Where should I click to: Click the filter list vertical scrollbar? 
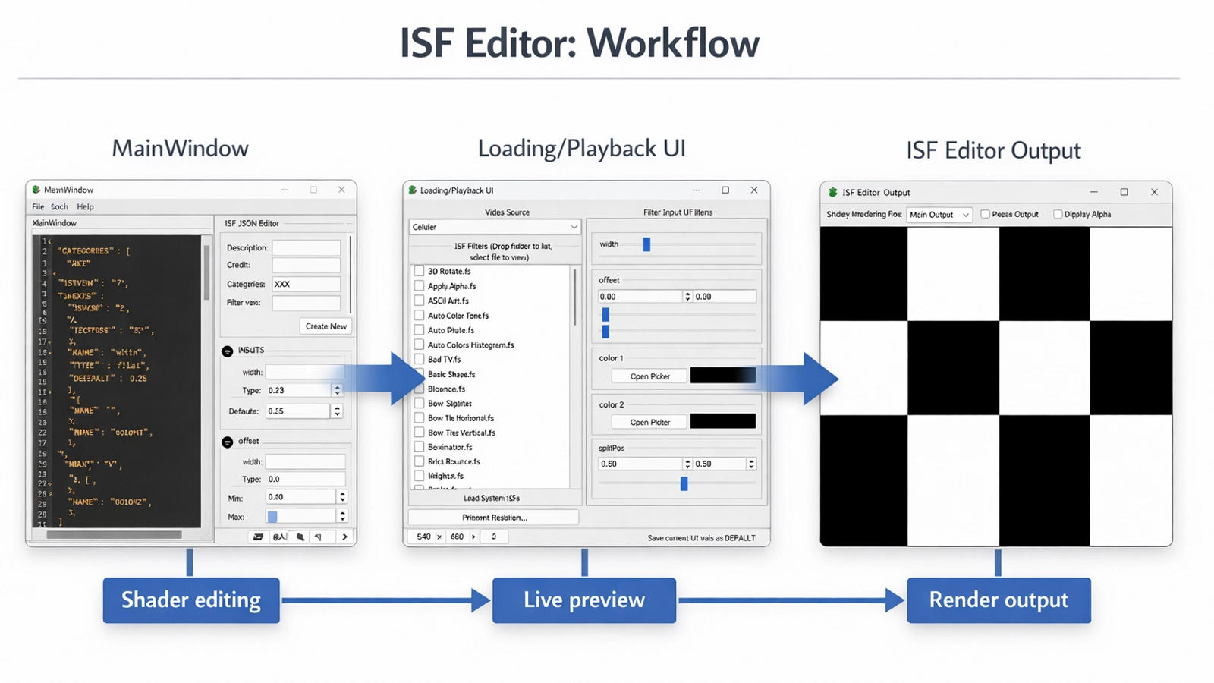575,297
